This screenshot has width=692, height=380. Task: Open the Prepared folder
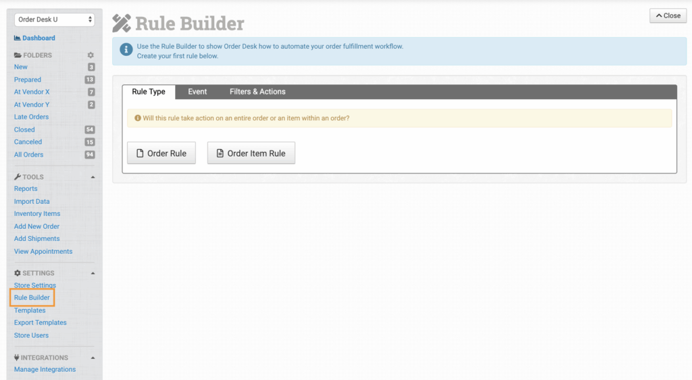pos(28,80)
